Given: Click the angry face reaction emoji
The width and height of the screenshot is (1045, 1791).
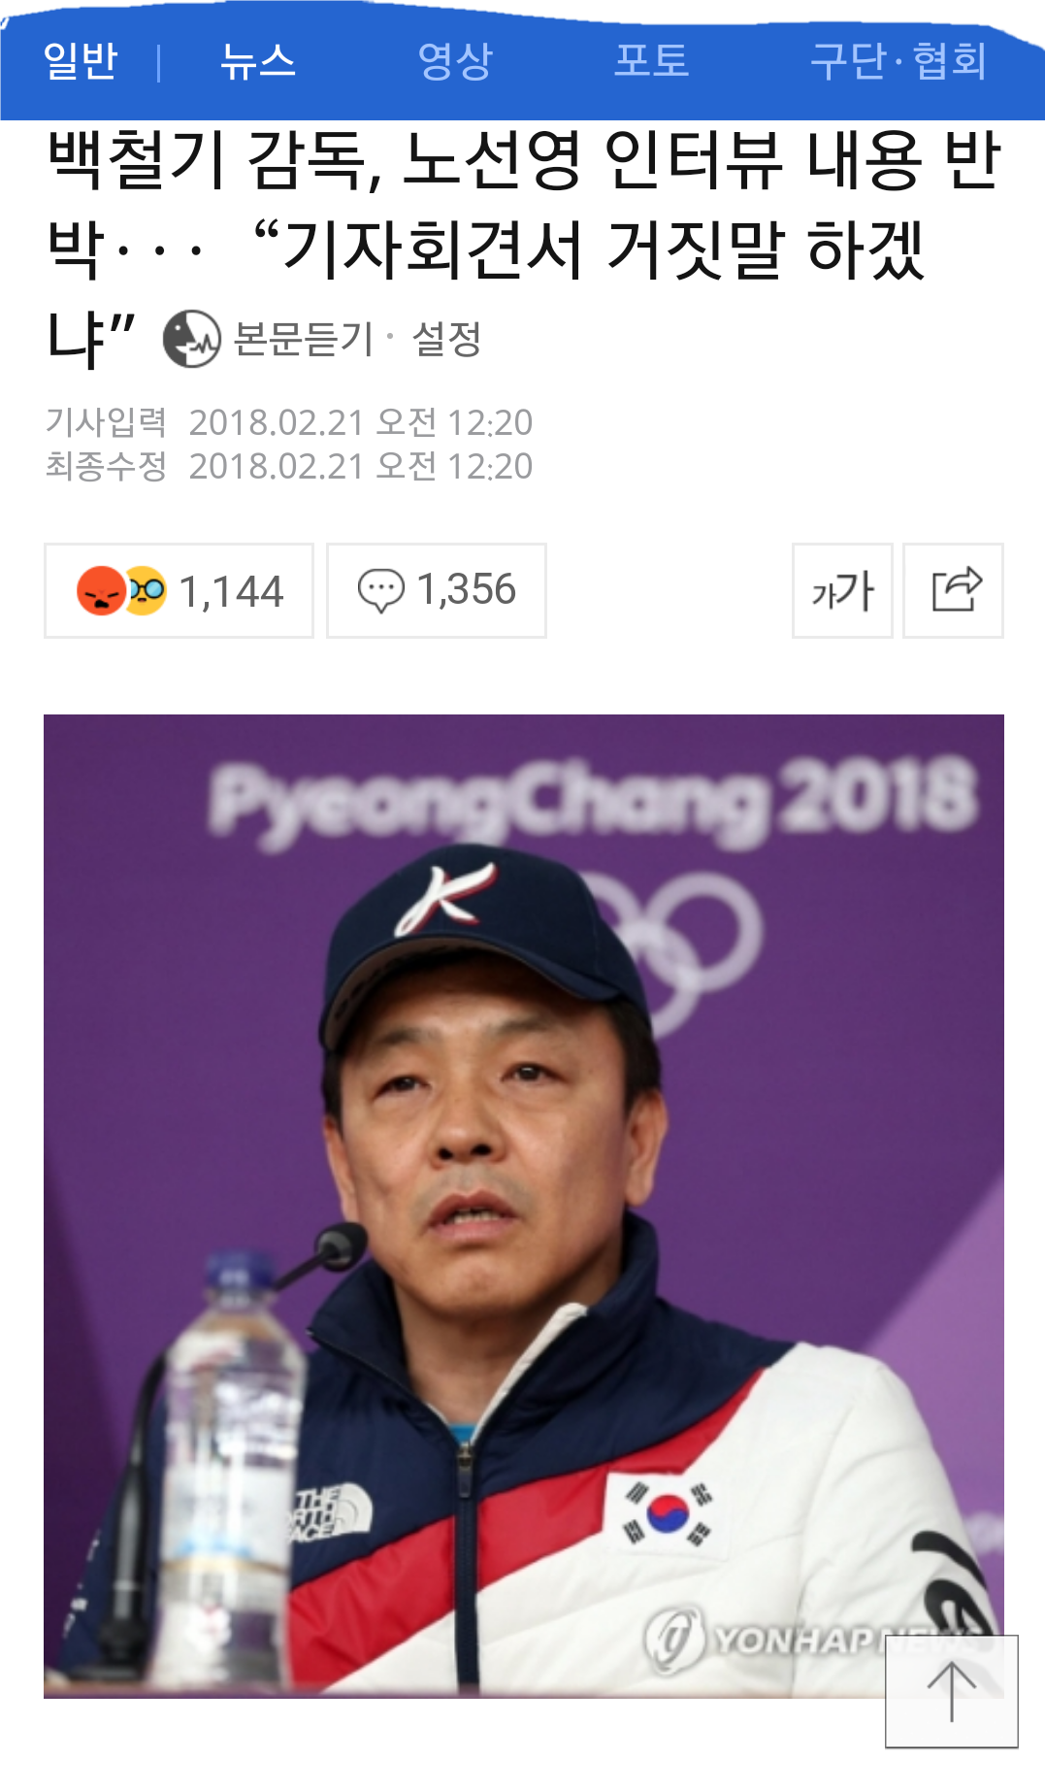Looking at the screenshot, I should [101, 591].
